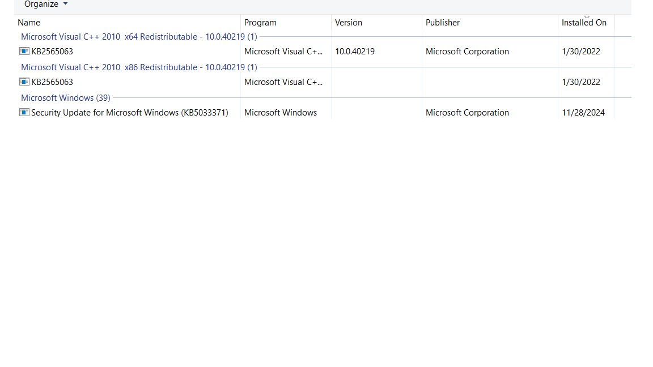Sort the list by Name column
Image resolution: width=653 pixels, height=367 pixels.
click(x=29, y=23)
